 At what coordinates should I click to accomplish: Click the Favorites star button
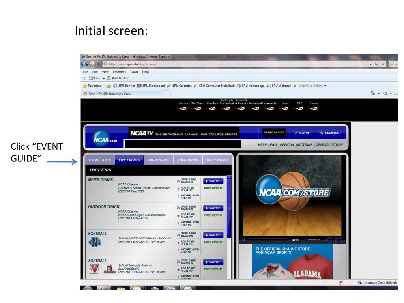point(92,86)
